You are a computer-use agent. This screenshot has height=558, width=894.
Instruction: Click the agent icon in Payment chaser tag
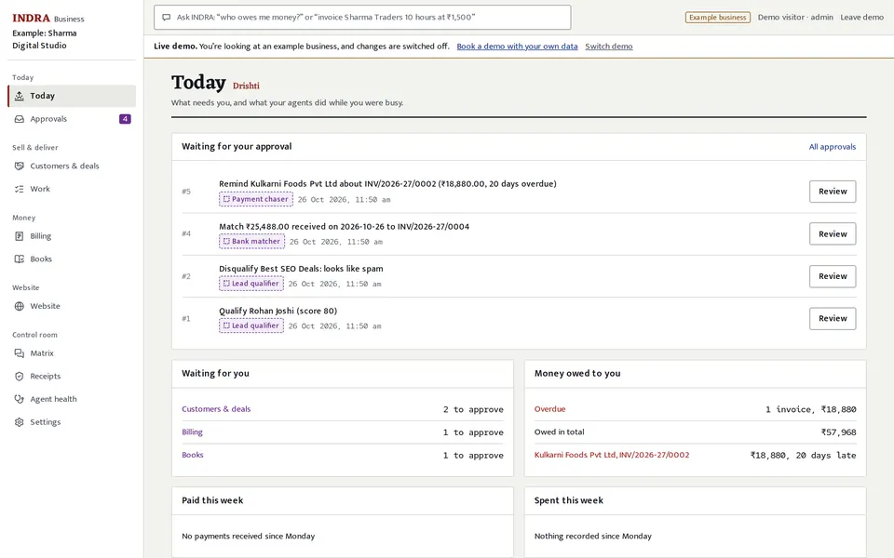[226, 199]
